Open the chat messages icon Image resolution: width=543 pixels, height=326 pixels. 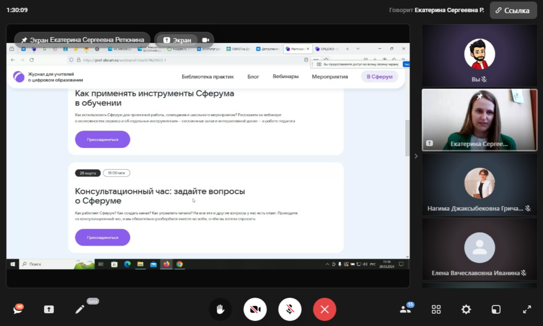point(18,309)
